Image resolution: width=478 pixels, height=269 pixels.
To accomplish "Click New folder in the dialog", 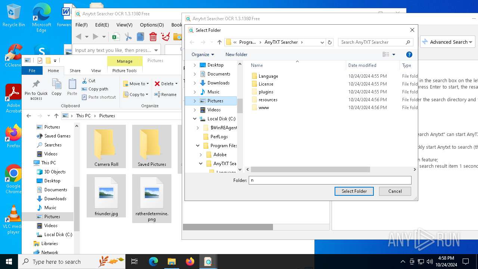I will (x=236, y=55).
